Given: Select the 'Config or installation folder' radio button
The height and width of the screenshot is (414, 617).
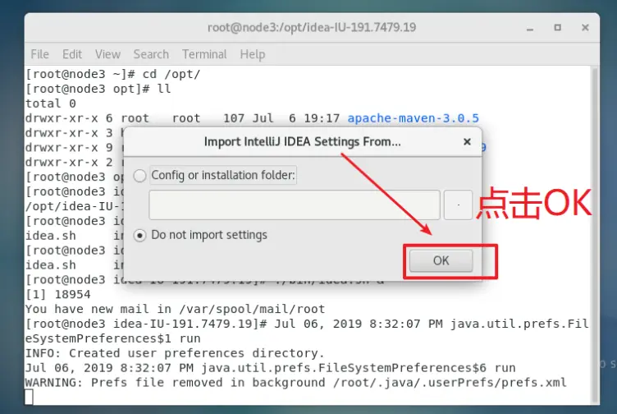Looking at the screenshot, I should [139, 176].
